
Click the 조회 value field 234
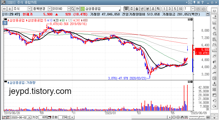[x=62, y=117]
